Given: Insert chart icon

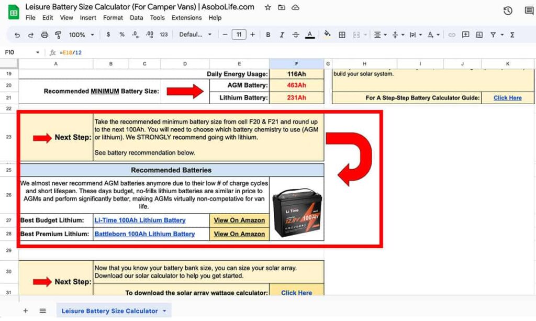Looking at the screenshot, I should 479,35.
